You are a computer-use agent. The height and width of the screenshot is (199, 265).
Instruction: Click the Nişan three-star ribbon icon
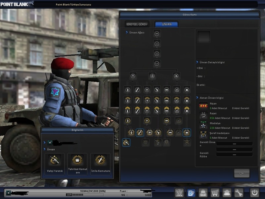[203, 106]
